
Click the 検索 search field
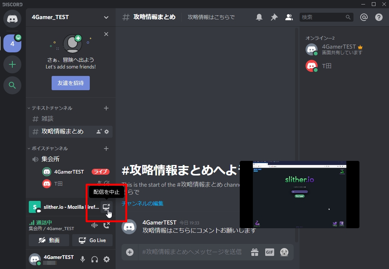326,17
